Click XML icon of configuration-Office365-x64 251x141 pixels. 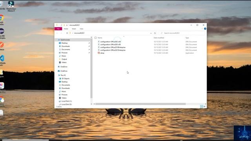click(98, 42)
